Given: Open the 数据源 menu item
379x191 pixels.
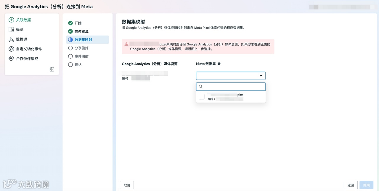Looking at the screenshot, I should click(22, 39).
